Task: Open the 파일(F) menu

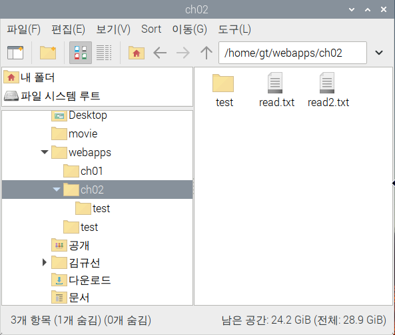Action: 24,29
